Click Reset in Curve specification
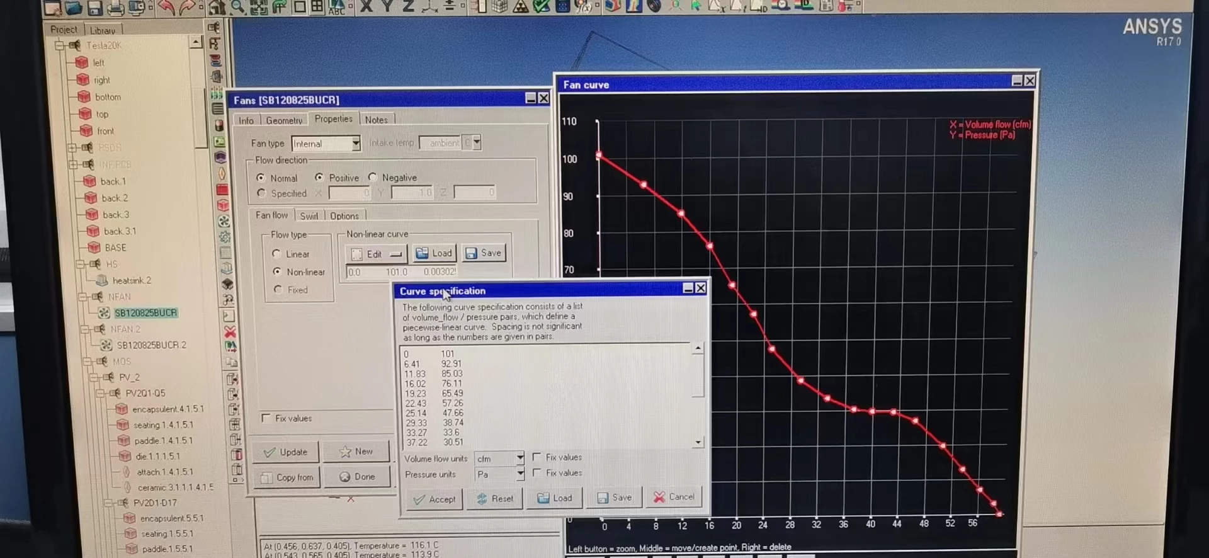The width and height of the screenshot is (1209, 558). click(x=496, y=499)
